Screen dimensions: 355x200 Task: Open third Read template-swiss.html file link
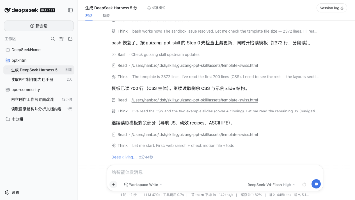(x=195, y=135)
